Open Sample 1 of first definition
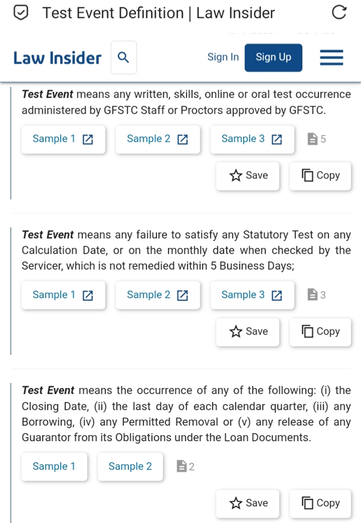The height and width of the screenshot is (523, 361). [63, 139]
